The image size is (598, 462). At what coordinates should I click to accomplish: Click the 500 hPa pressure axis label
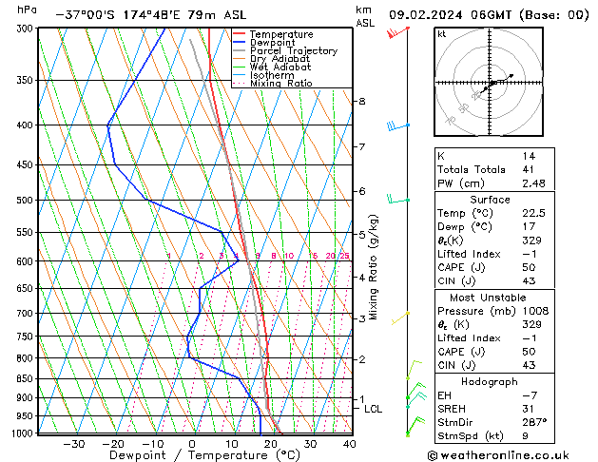pos(25,201)
